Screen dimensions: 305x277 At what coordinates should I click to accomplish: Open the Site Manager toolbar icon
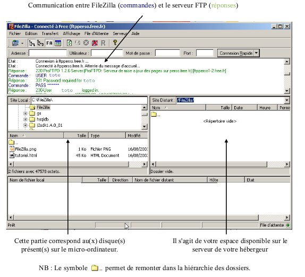[x=15, y=43]
